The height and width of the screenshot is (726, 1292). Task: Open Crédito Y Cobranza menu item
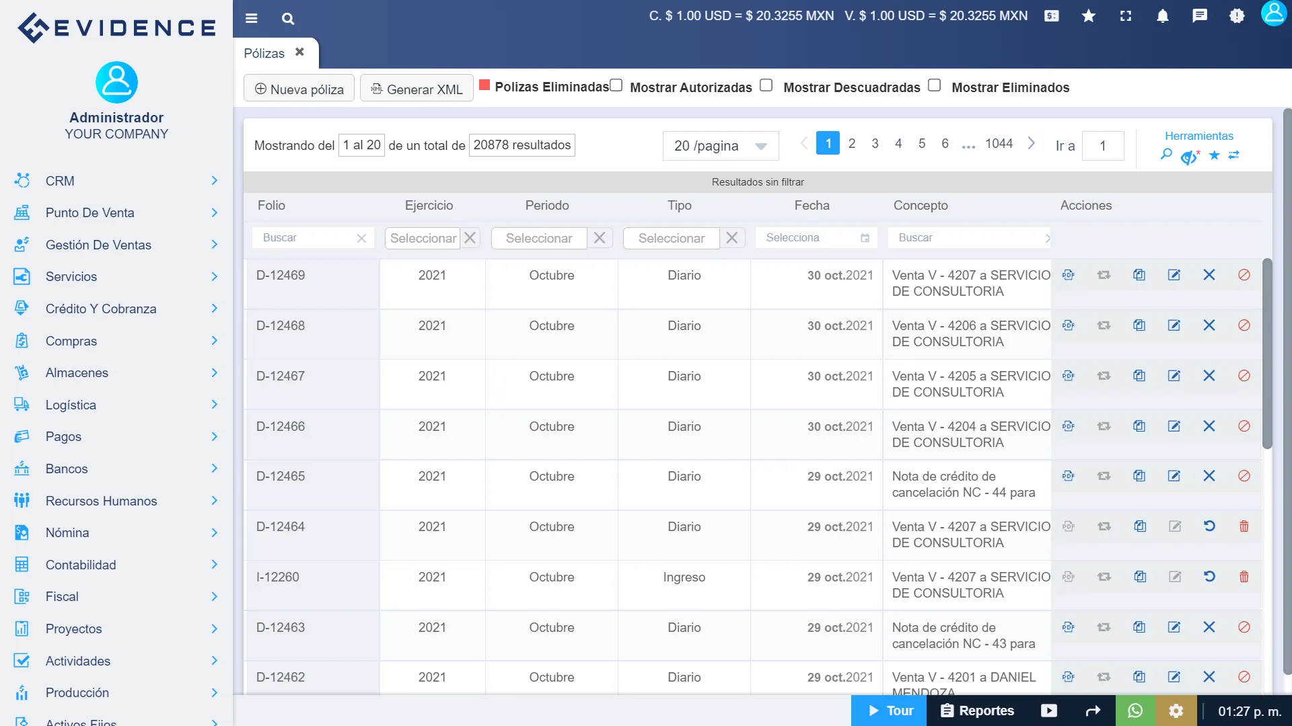pos(117,309)
